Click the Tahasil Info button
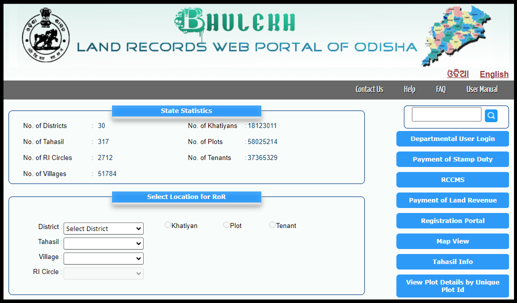The image size is (517, 303). coord(453,261)
